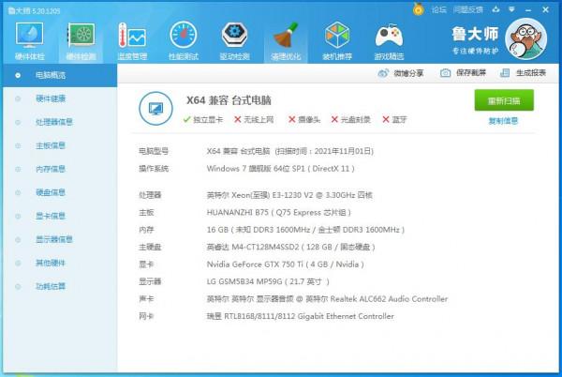This screenshot has width=562, height=377.
Task: Click 生成报表 generate report
Action: (523, 73)
